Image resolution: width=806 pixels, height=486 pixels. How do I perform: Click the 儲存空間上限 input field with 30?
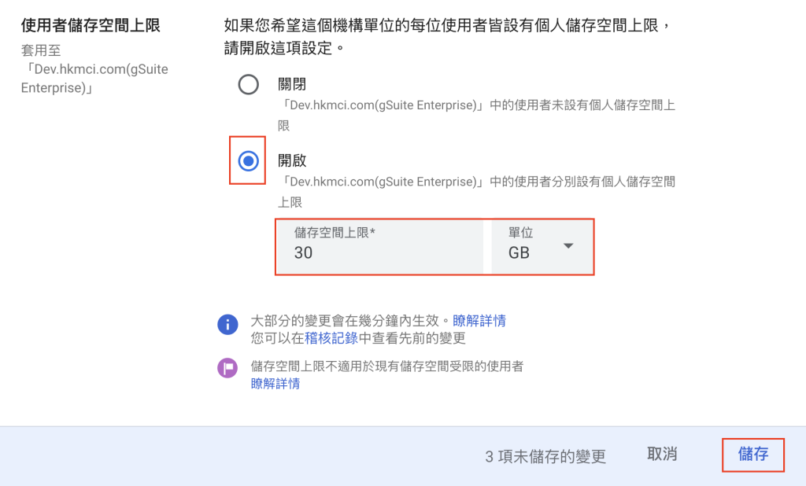(x=380, y=247)
